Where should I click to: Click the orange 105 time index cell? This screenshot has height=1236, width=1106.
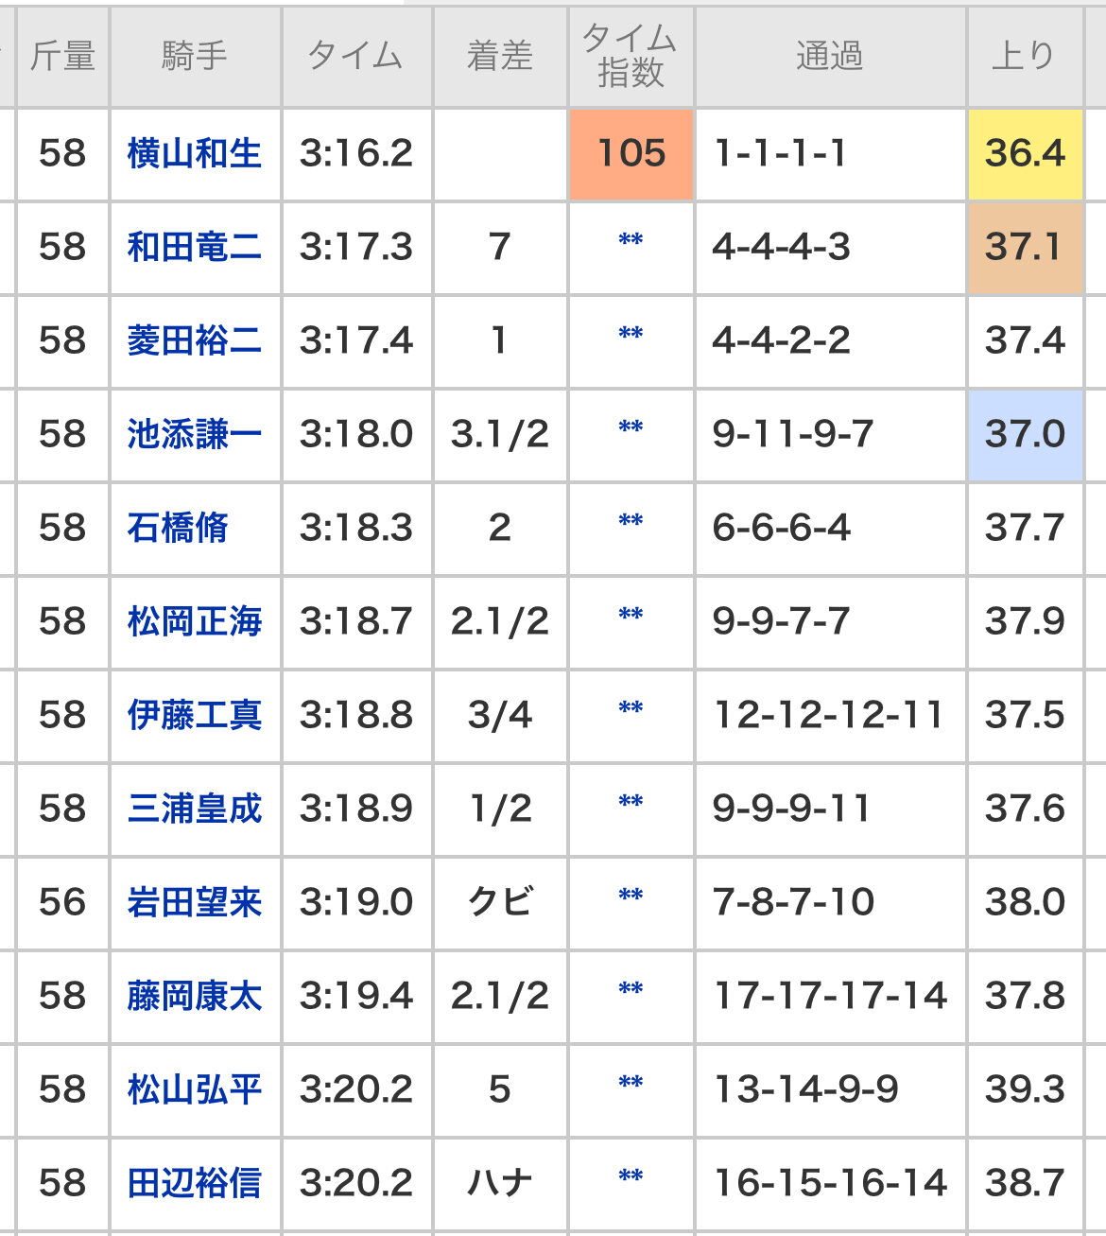[631, 153]
